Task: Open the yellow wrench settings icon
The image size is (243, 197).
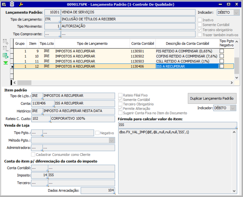Action: [x=21, y=4]
